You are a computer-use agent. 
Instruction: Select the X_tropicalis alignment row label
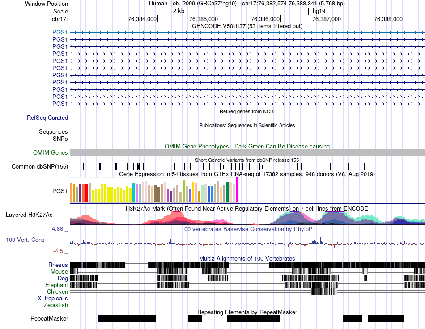point(53,299)
